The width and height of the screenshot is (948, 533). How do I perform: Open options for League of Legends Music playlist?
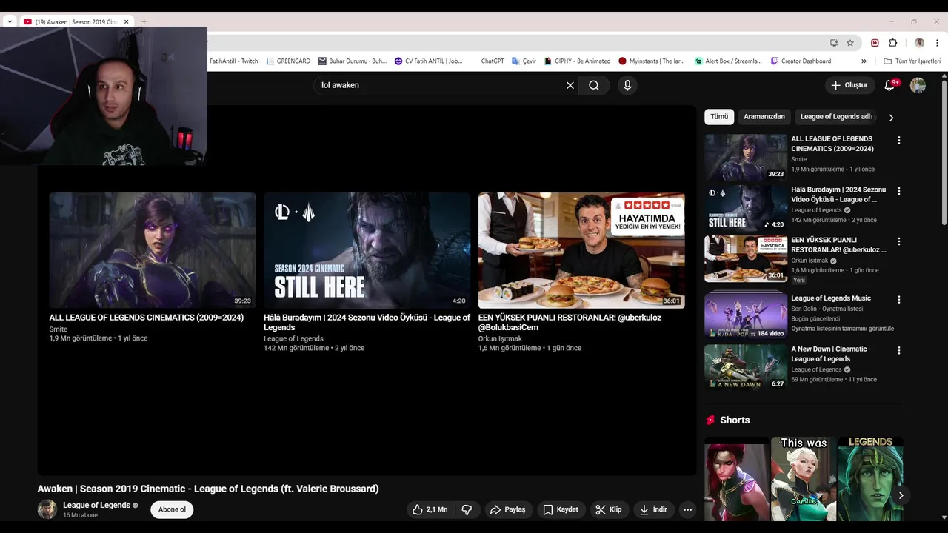coord(899,300)
